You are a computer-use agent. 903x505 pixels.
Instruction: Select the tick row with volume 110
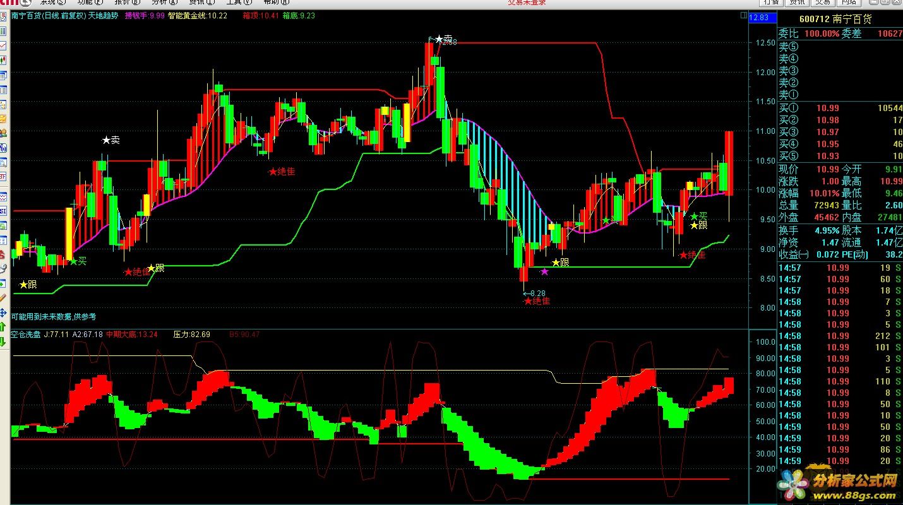840,381
